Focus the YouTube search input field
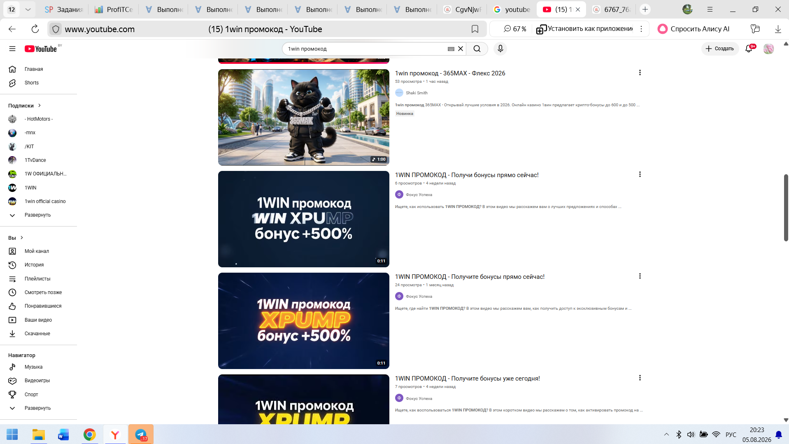 (x=366, y=49)
